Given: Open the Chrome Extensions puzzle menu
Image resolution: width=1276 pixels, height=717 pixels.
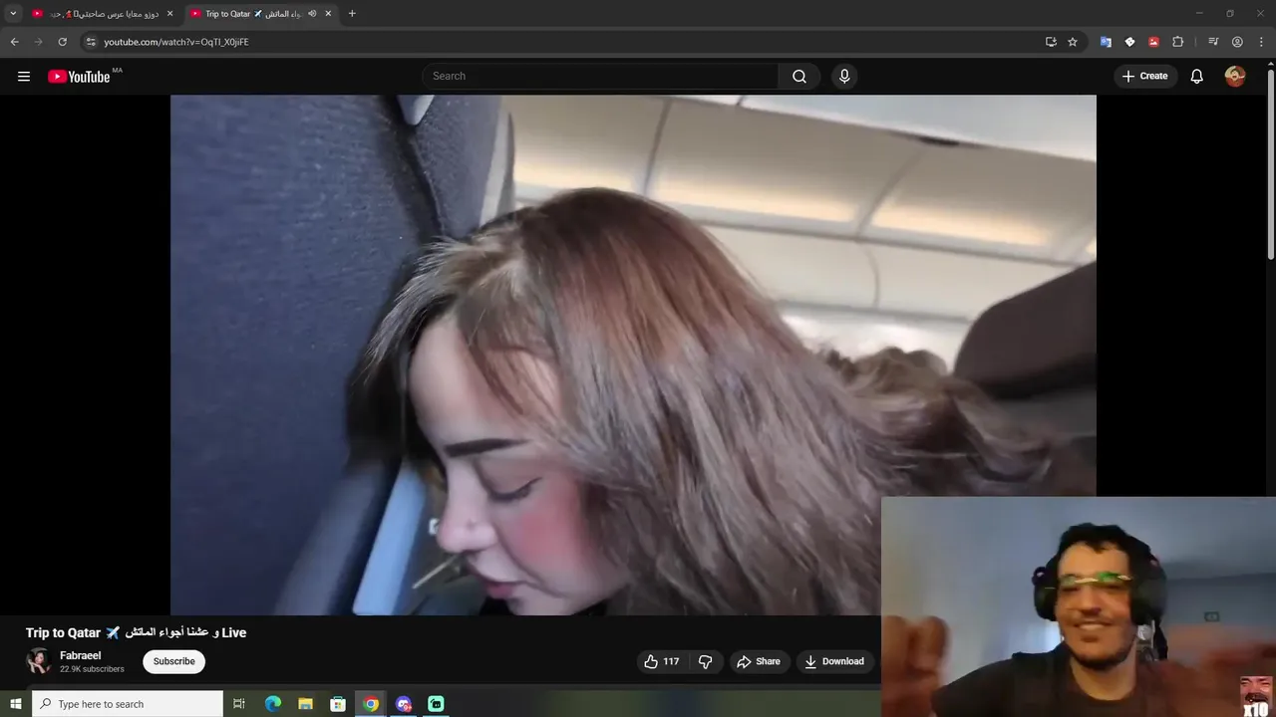Looking at the screenshot, I should tap(1177, 42).
